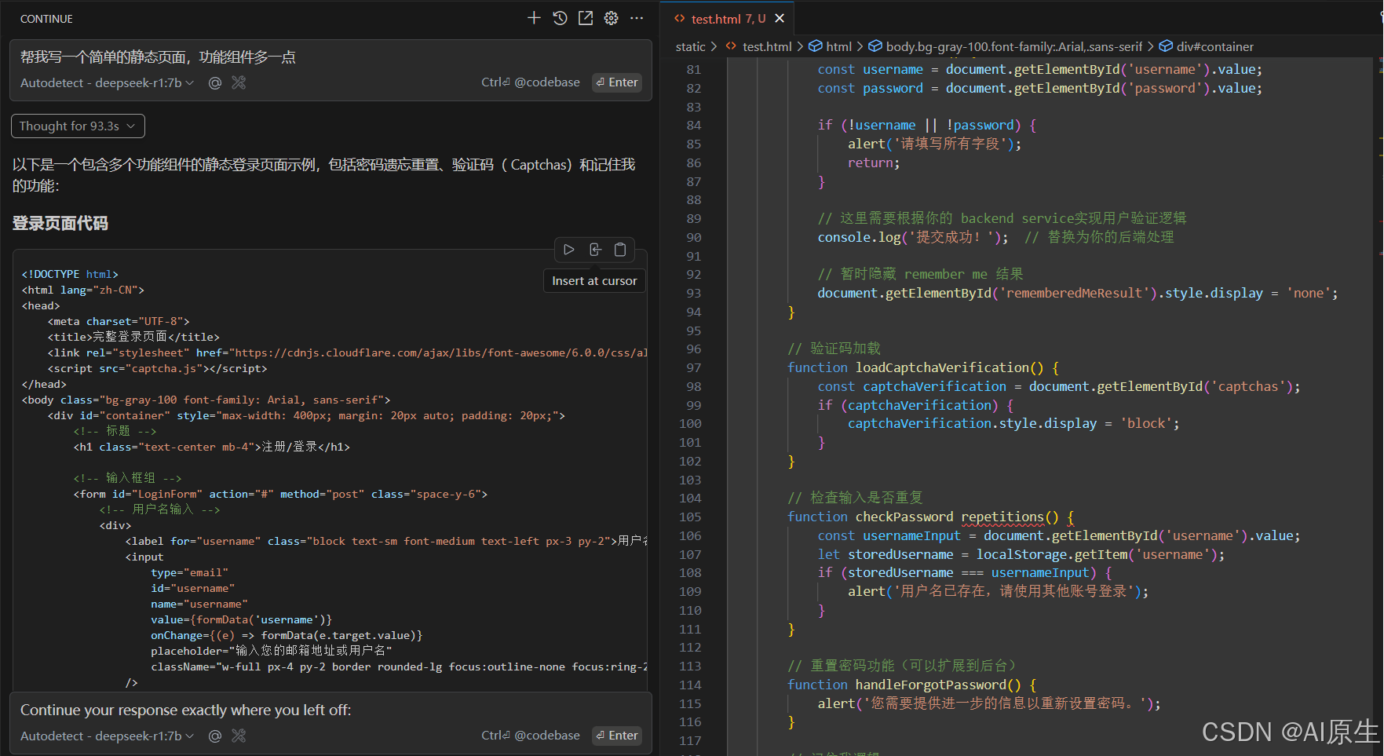This screenshot has width=1384, height=756.
Task: Click Ctrl @codebase in top prompt
Action: pyautogui.click(x=531, y=82)
